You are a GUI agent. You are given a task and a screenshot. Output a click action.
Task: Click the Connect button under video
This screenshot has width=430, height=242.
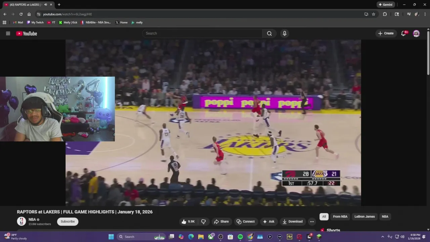point(246,221)
